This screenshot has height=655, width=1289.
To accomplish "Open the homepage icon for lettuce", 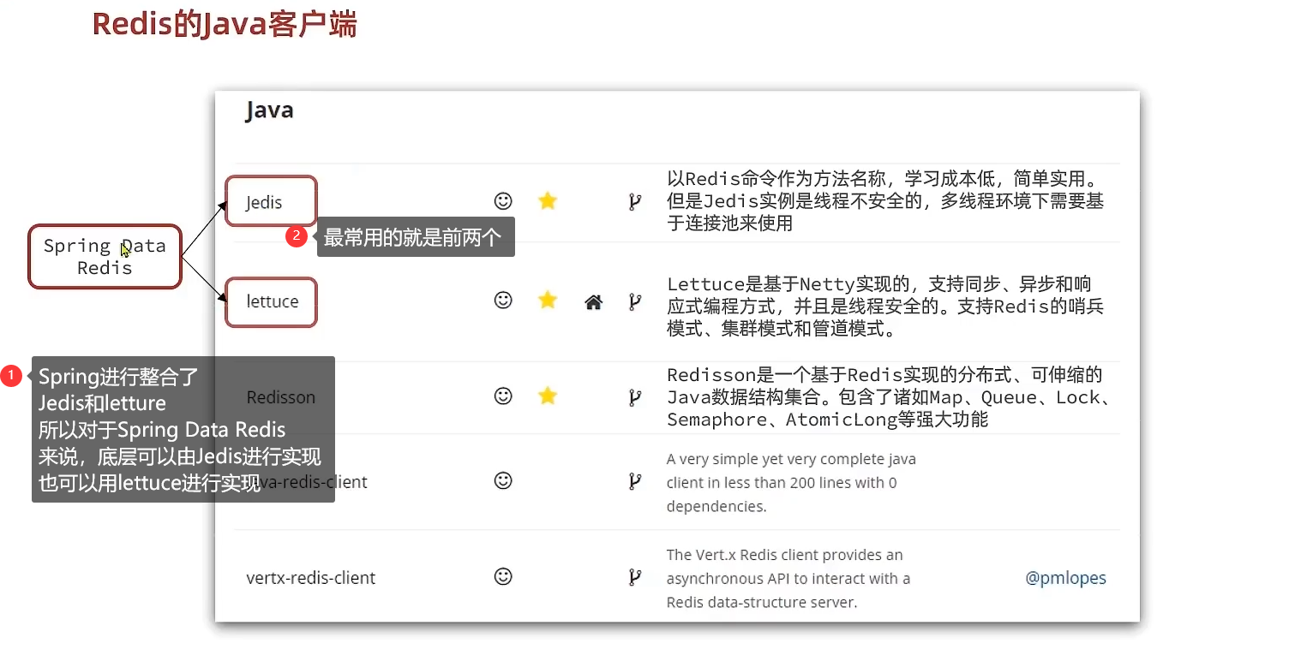I will click(593, 301).
